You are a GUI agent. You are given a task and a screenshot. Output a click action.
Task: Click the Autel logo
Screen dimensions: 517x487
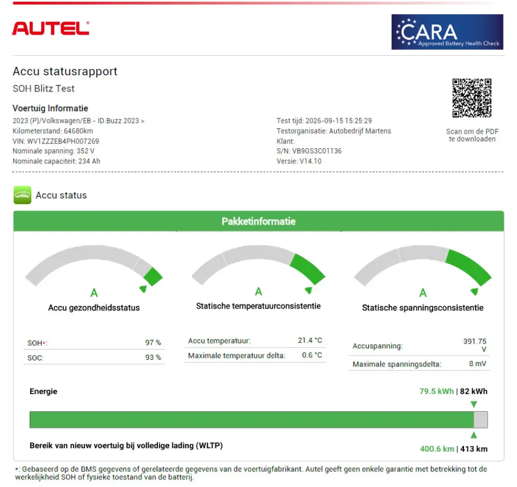[51, 28]
